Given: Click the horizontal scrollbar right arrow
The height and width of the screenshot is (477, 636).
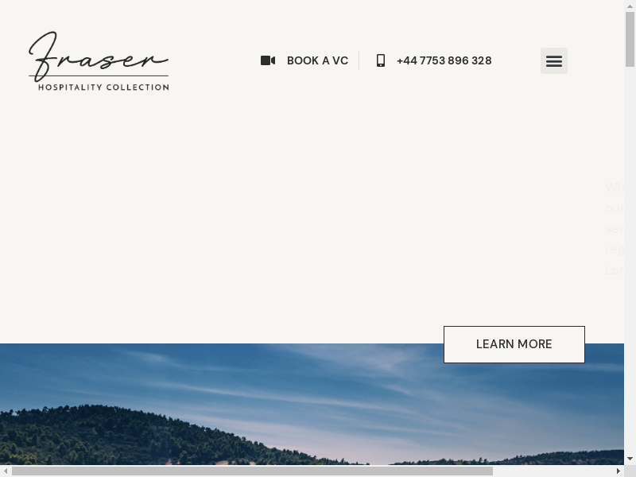Looking at the screenshot, I should coord(619,471).
